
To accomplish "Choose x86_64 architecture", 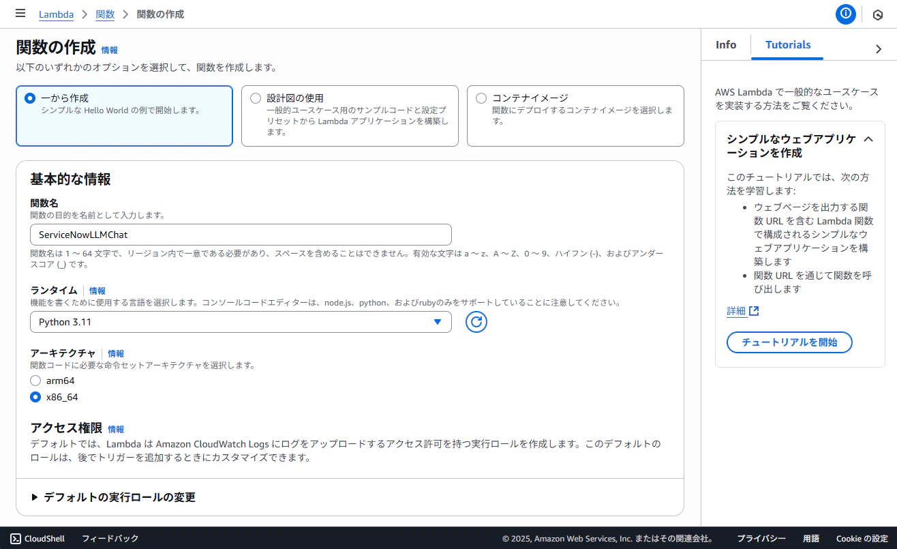I will (35, 397).
